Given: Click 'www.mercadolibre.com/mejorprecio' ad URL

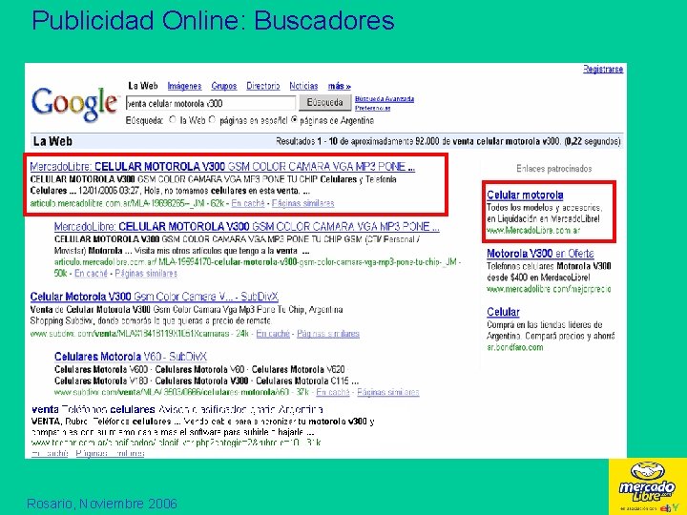Looking at the screenshot, I should click(549, 289).
